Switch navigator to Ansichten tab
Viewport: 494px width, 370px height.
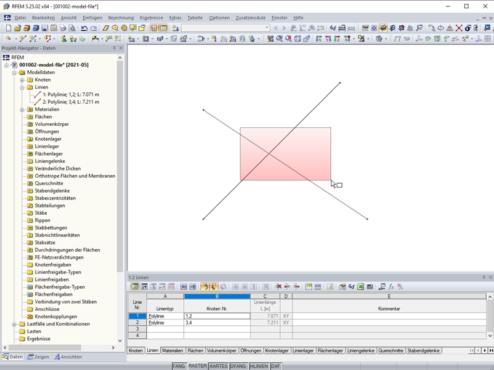click(x=68, y=357)
